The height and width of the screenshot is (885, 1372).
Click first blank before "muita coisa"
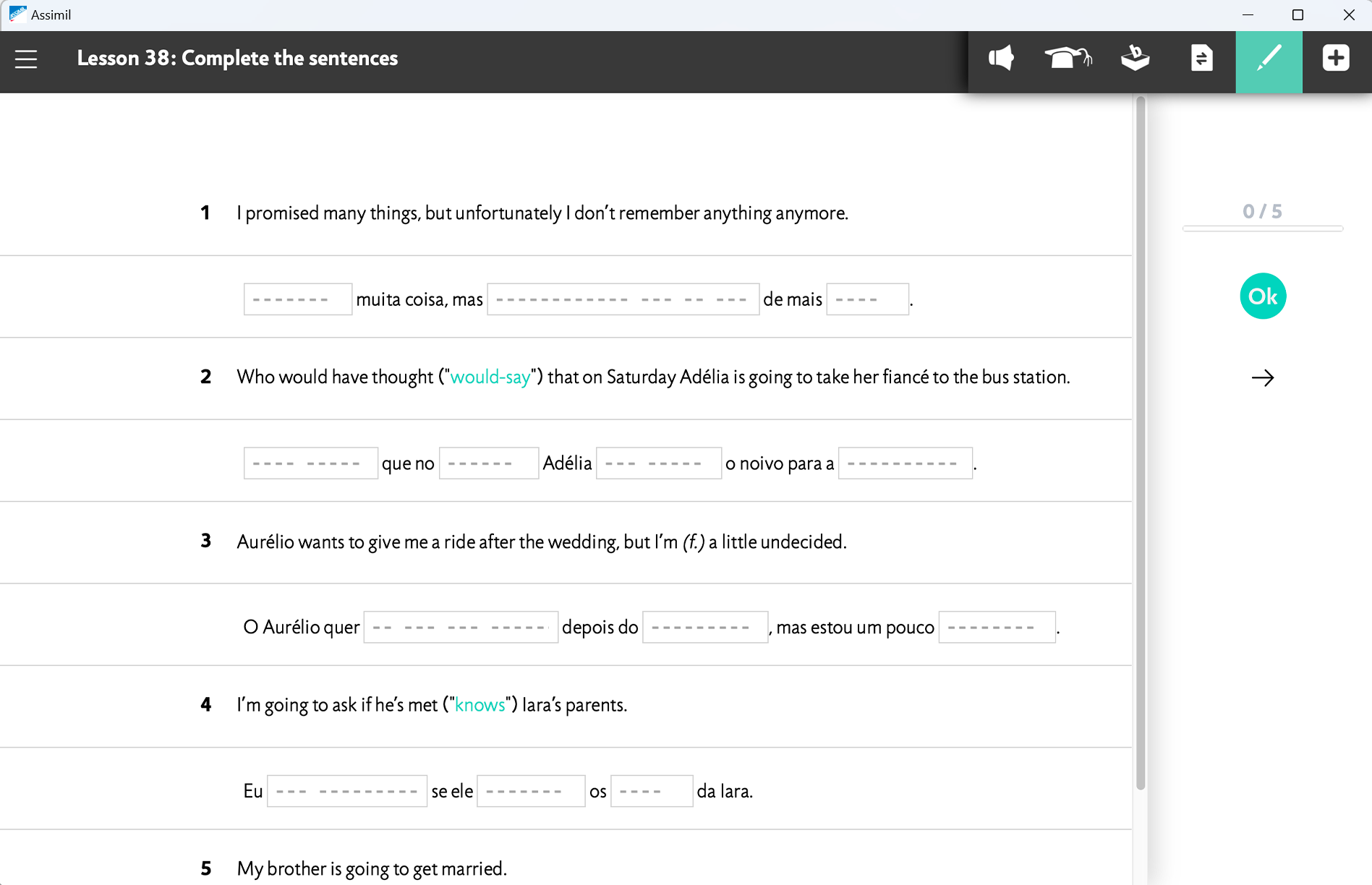tap(297, 299)
